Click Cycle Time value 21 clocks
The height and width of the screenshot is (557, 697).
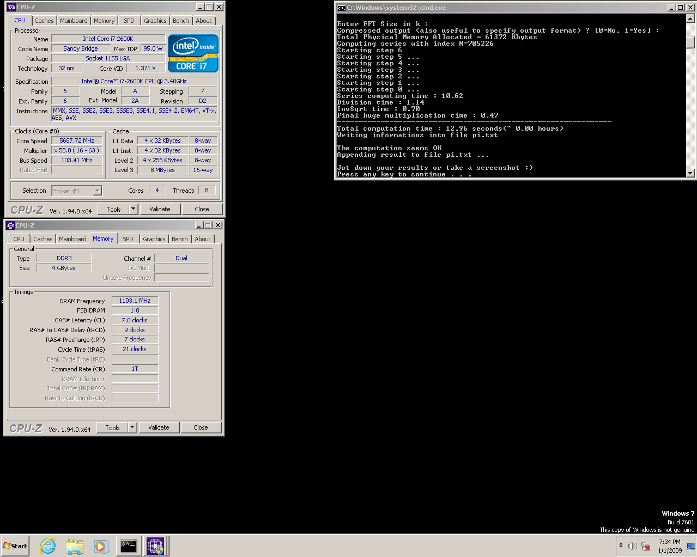point(135,349)
